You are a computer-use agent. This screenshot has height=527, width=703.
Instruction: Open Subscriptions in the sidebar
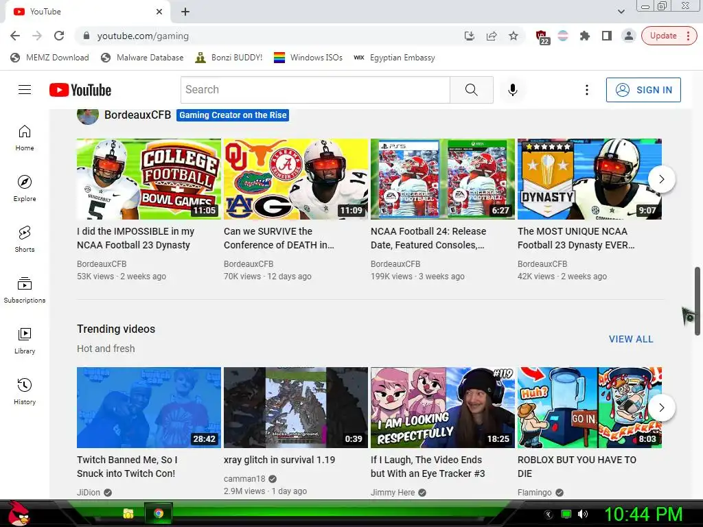point(25,290)
